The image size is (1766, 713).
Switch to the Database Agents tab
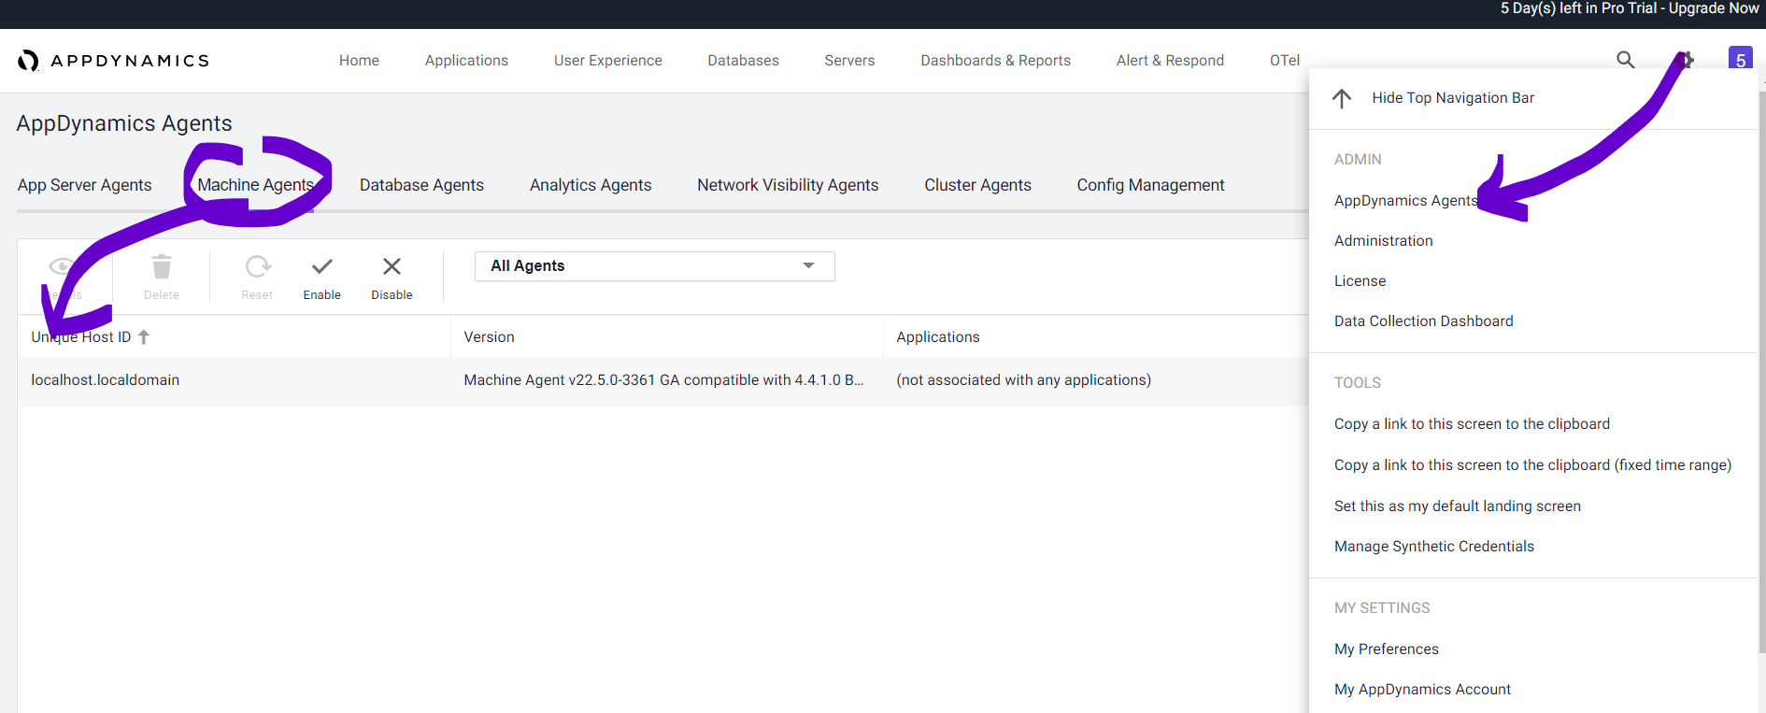tap(421, 185)
